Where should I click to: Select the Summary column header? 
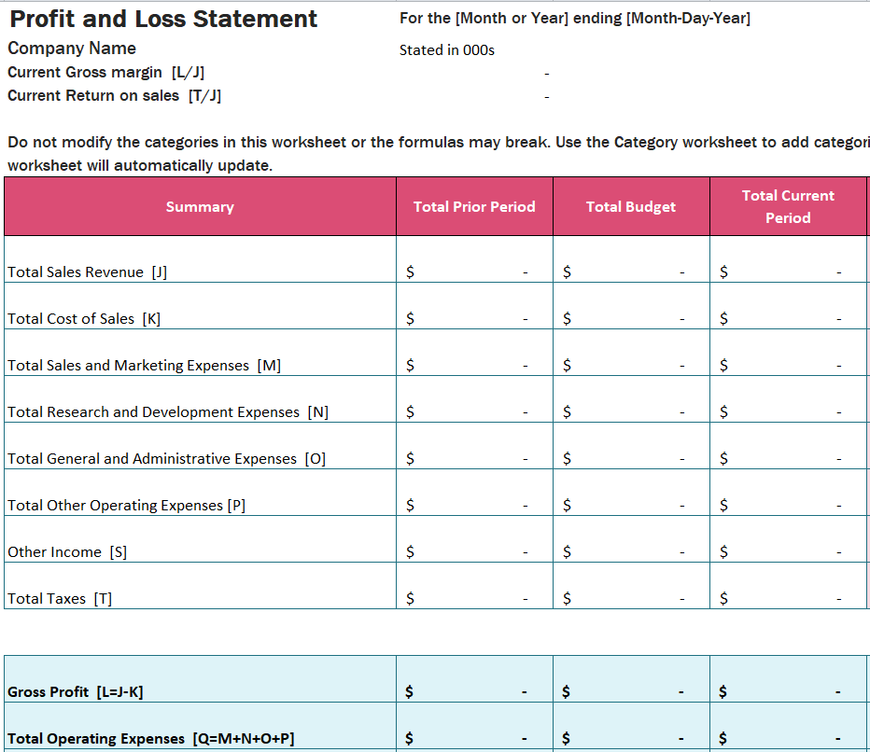point(200,206)
